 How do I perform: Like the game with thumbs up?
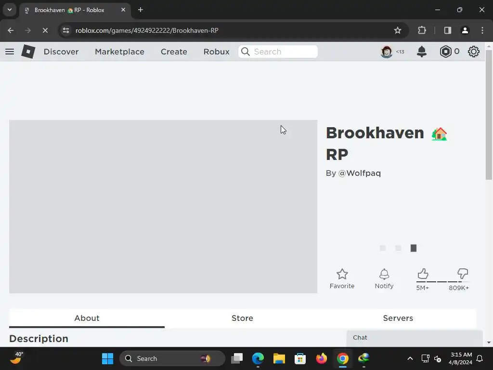[x=423, y=274]
